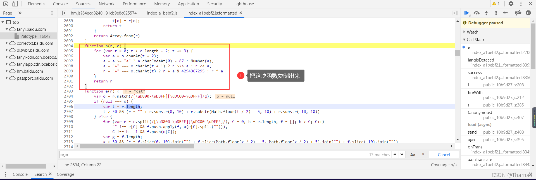Select the Page navigator tab

(x=8, y=13)
